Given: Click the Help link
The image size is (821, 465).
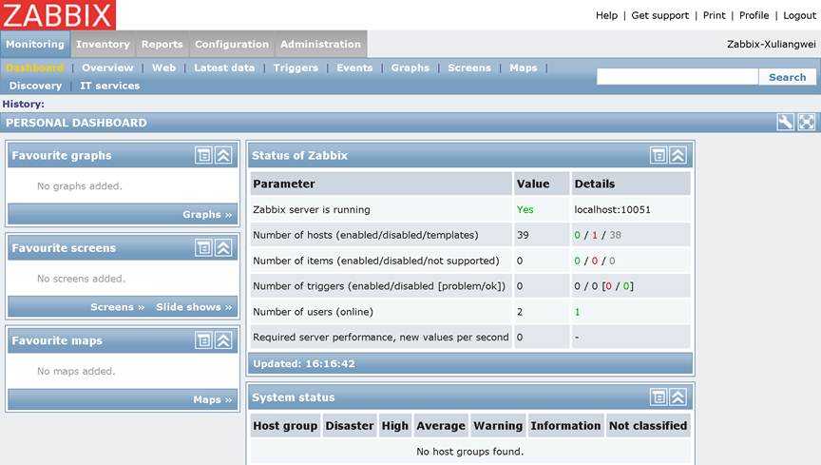Looking at the screenshot, I should (x=606, y=15).
